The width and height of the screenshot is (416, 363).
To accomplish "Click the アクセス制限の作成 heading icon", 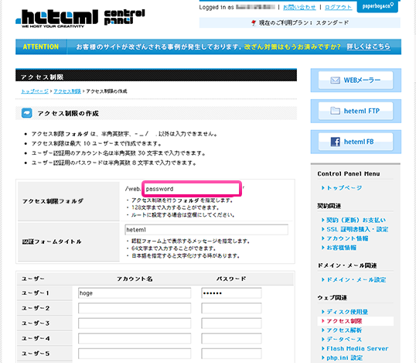I will 27,113.
